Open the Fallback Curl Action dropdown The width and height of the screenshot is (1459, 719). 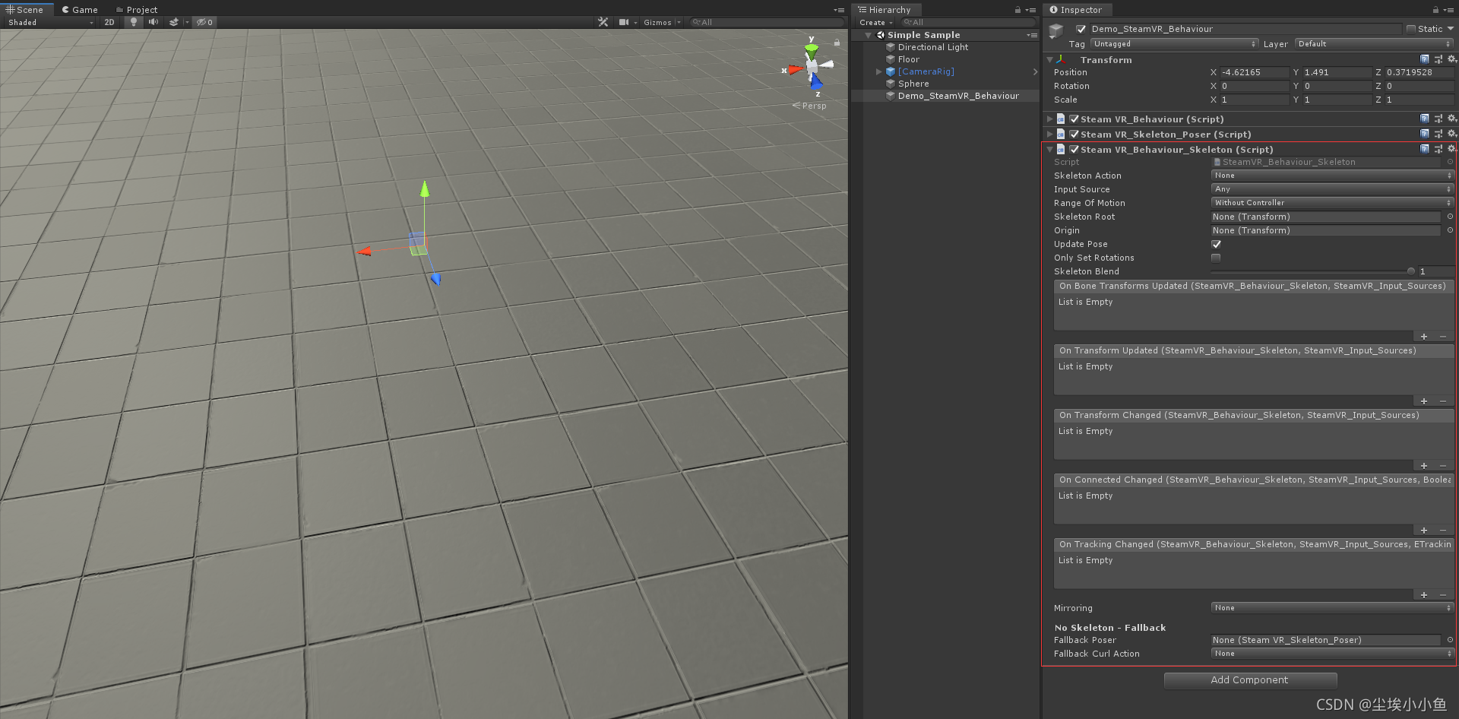coord(1332,654)
